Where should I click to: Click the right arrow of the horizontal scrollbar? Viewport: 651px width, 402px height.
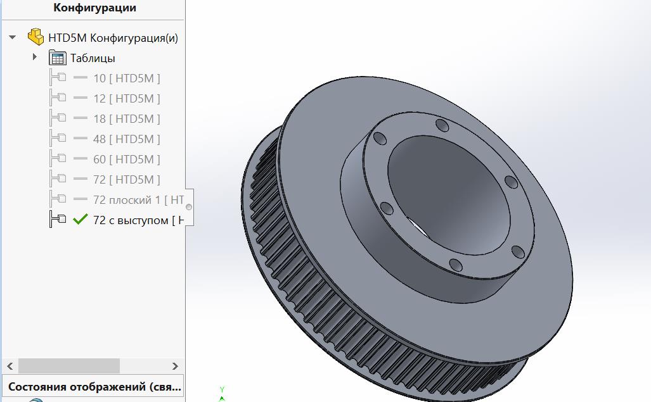[175, 366]
